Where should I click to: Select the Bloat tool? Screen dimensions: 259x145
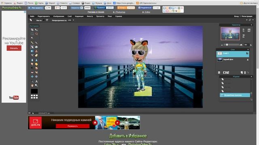point(32,77)
